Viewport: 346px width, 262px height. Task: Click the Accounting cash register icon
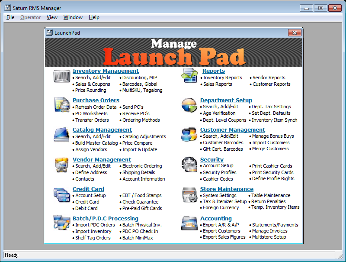click(x=189, y=223)
